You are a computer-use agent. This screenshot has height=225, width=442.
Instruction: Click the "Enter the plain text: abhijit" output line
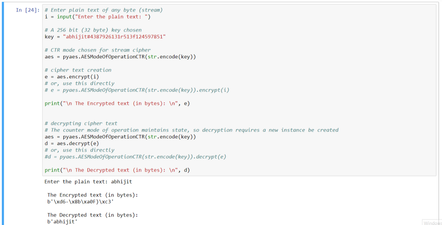pos(88,182)
